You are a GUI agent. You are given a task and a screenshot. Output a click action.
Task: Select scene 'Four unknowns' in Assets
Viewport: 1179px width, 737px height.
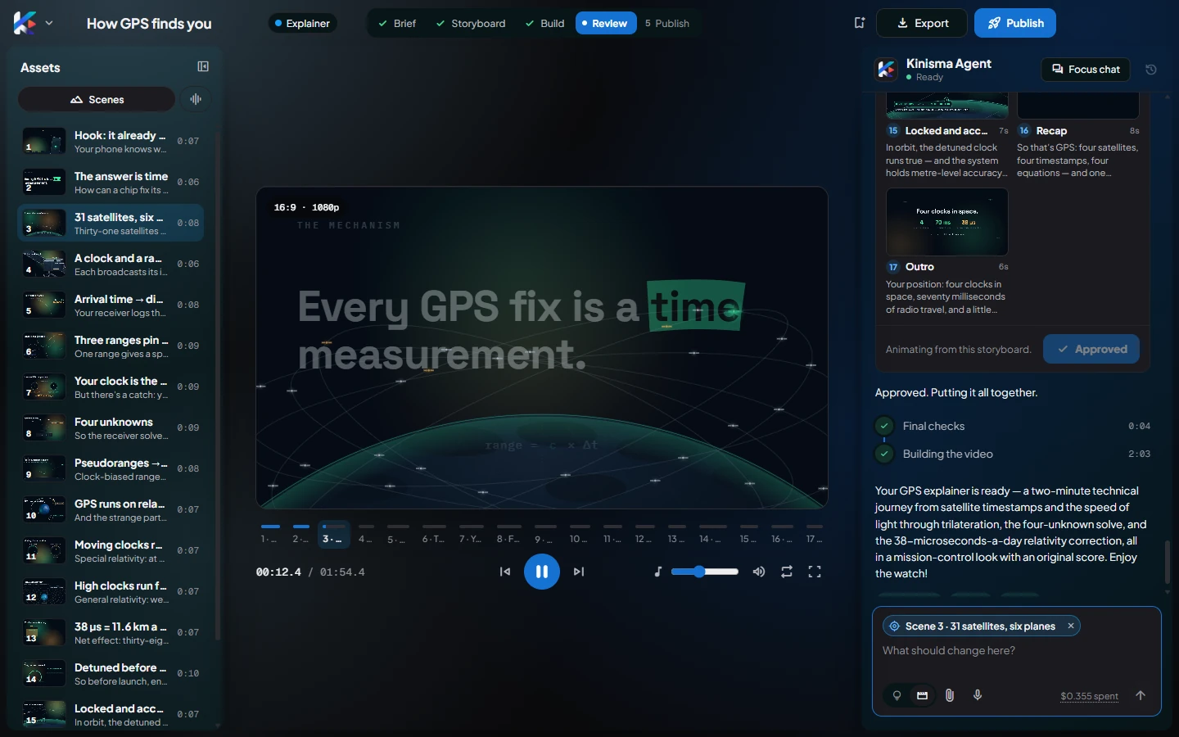111,427
